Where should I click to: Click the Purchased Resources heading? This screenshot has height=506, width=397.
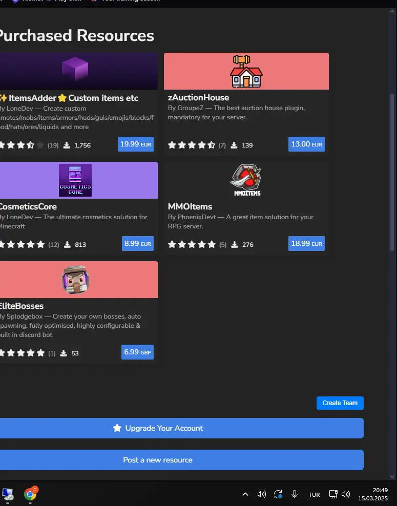pos(77,35)
